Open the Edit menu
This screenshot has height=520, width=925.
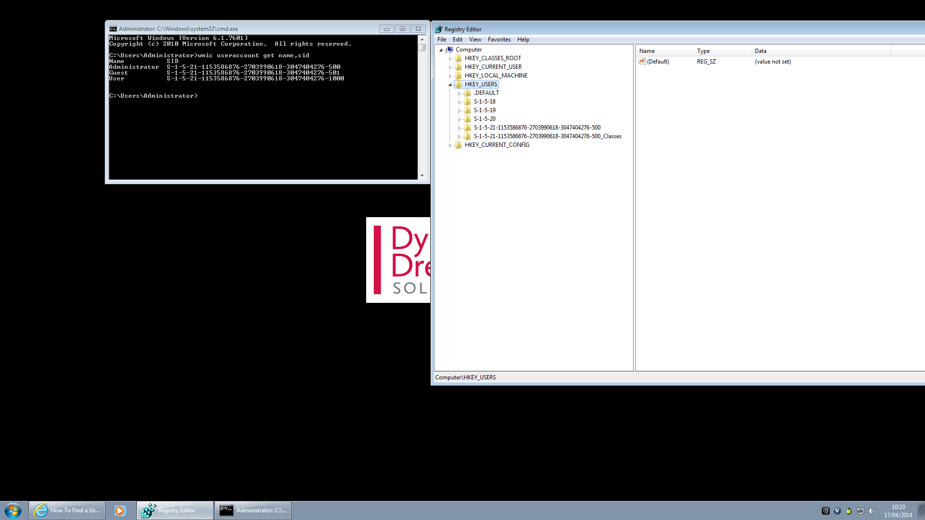457,39
